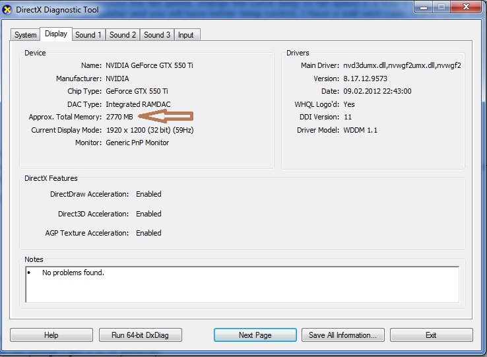Screen dimensions: 487x357
Task: Click the 'Notes' group heading
Action: tap(34, 259)
